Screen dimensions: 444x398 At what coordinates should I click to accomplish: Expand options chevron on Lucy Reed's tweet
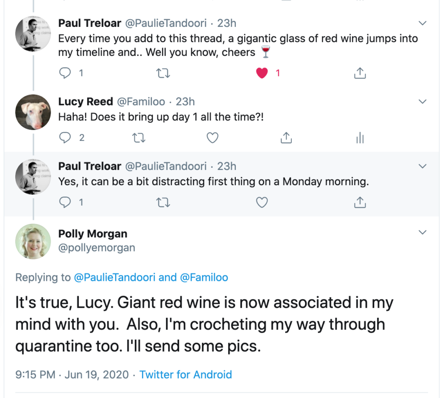tap(422, 101)
